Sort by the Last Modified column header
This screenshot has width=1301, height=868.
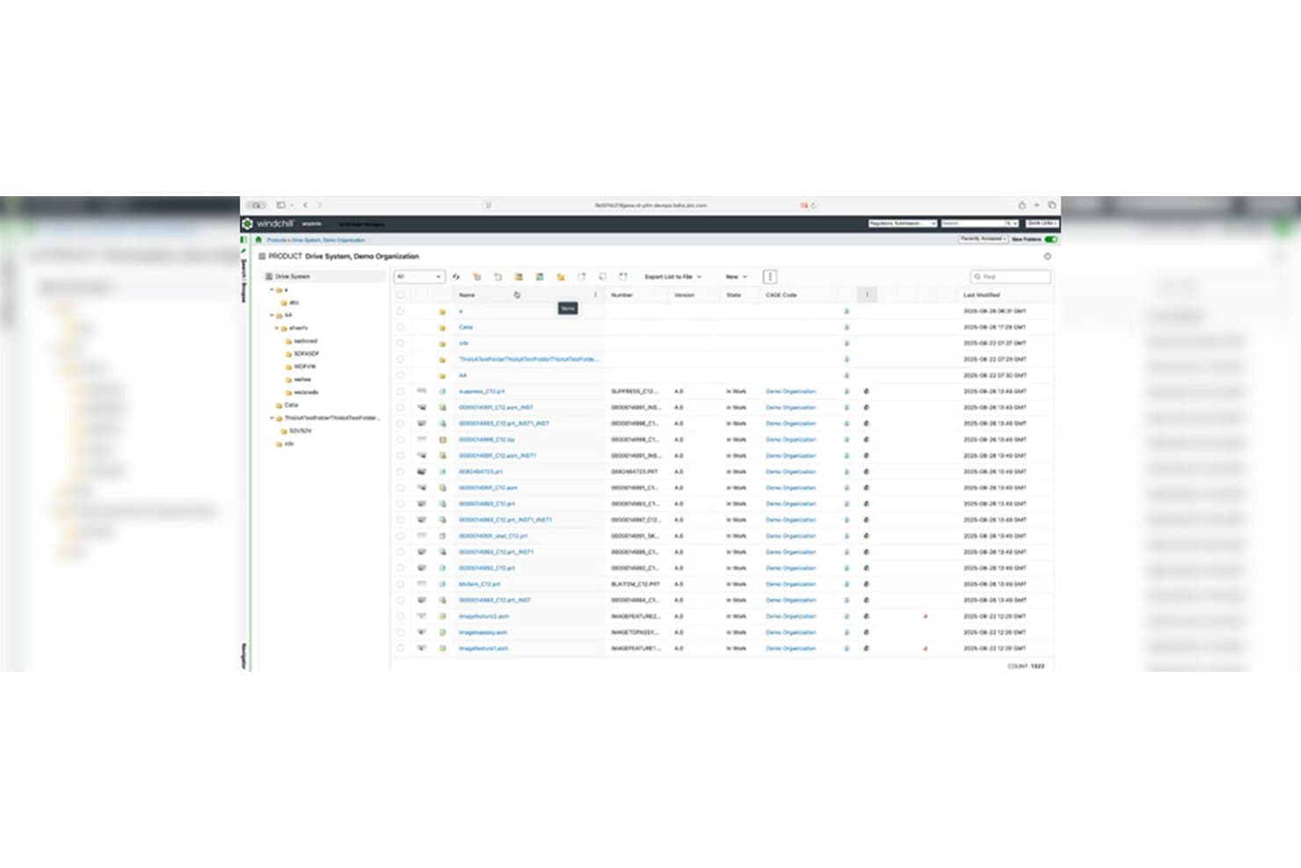coord(981,295)
